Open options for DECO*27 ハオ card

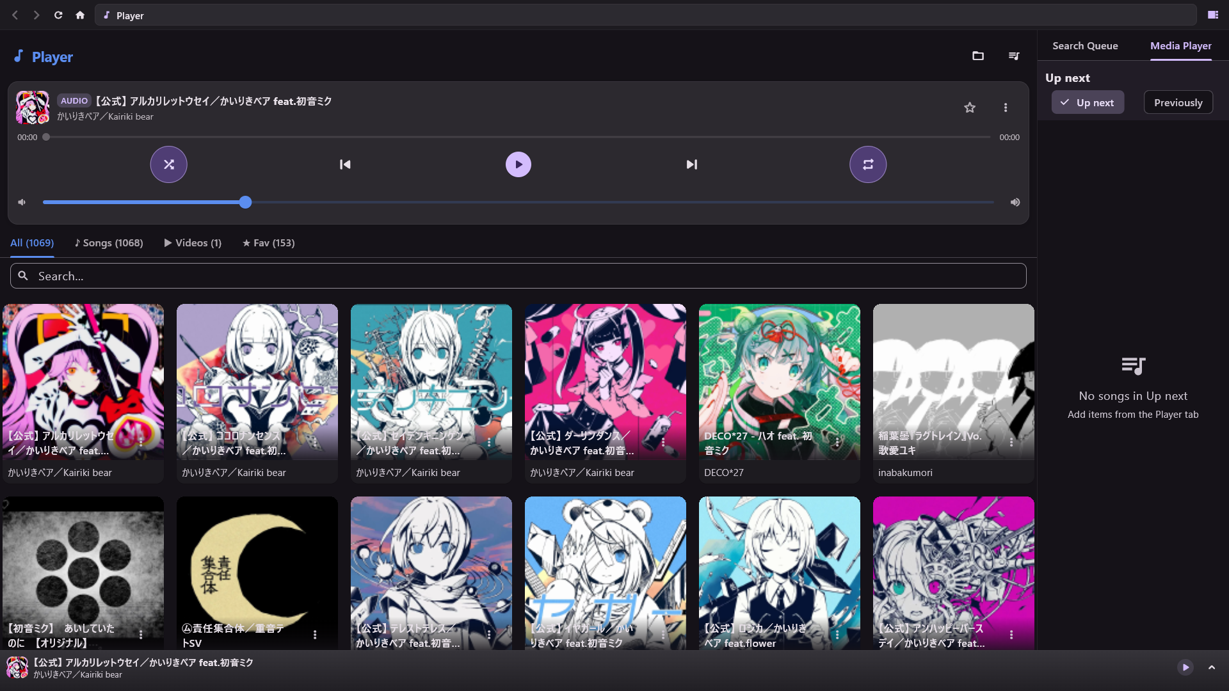pos(837,442)
